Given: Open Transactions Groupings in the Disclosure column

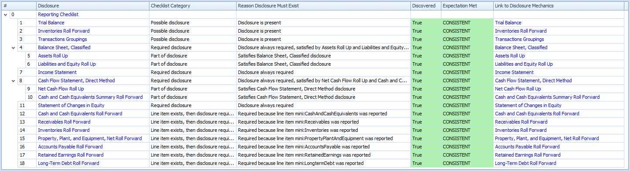Looking at the screenshot, I should click(62, 39).
